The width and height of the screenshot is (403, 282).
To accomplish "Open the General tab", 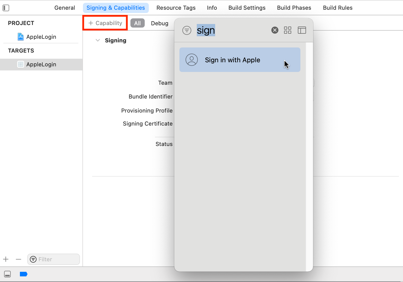I will (x=65, y=8).
